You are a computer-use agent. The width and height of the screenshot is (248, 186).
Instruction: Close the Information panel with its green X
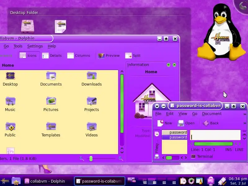(174, 65)
